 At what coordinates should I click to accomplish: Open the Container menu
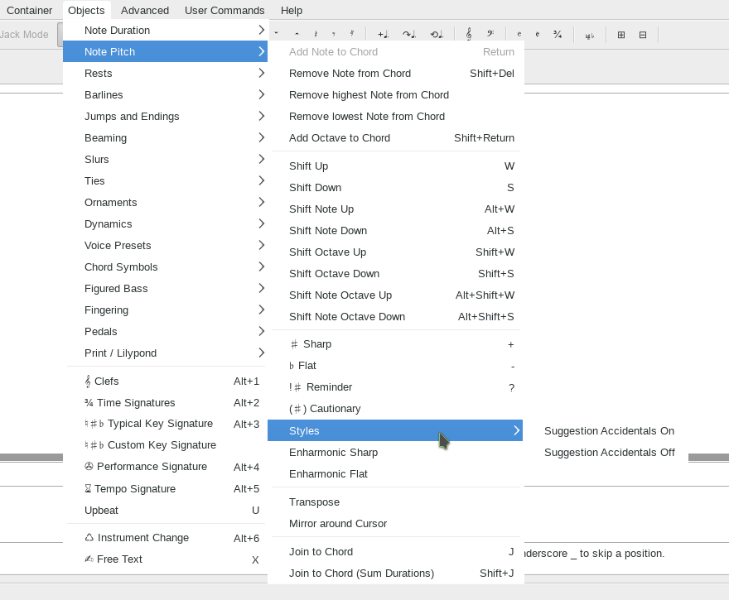pos(29,10)
